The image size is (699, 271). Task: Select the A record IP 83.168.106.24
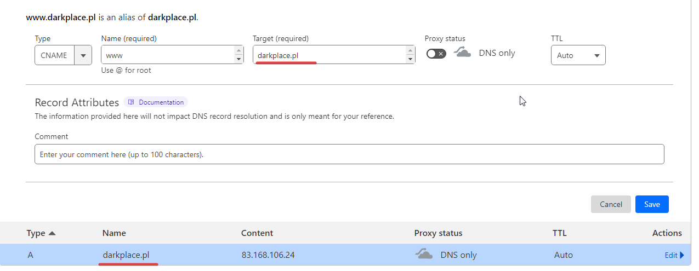point(268,255)
